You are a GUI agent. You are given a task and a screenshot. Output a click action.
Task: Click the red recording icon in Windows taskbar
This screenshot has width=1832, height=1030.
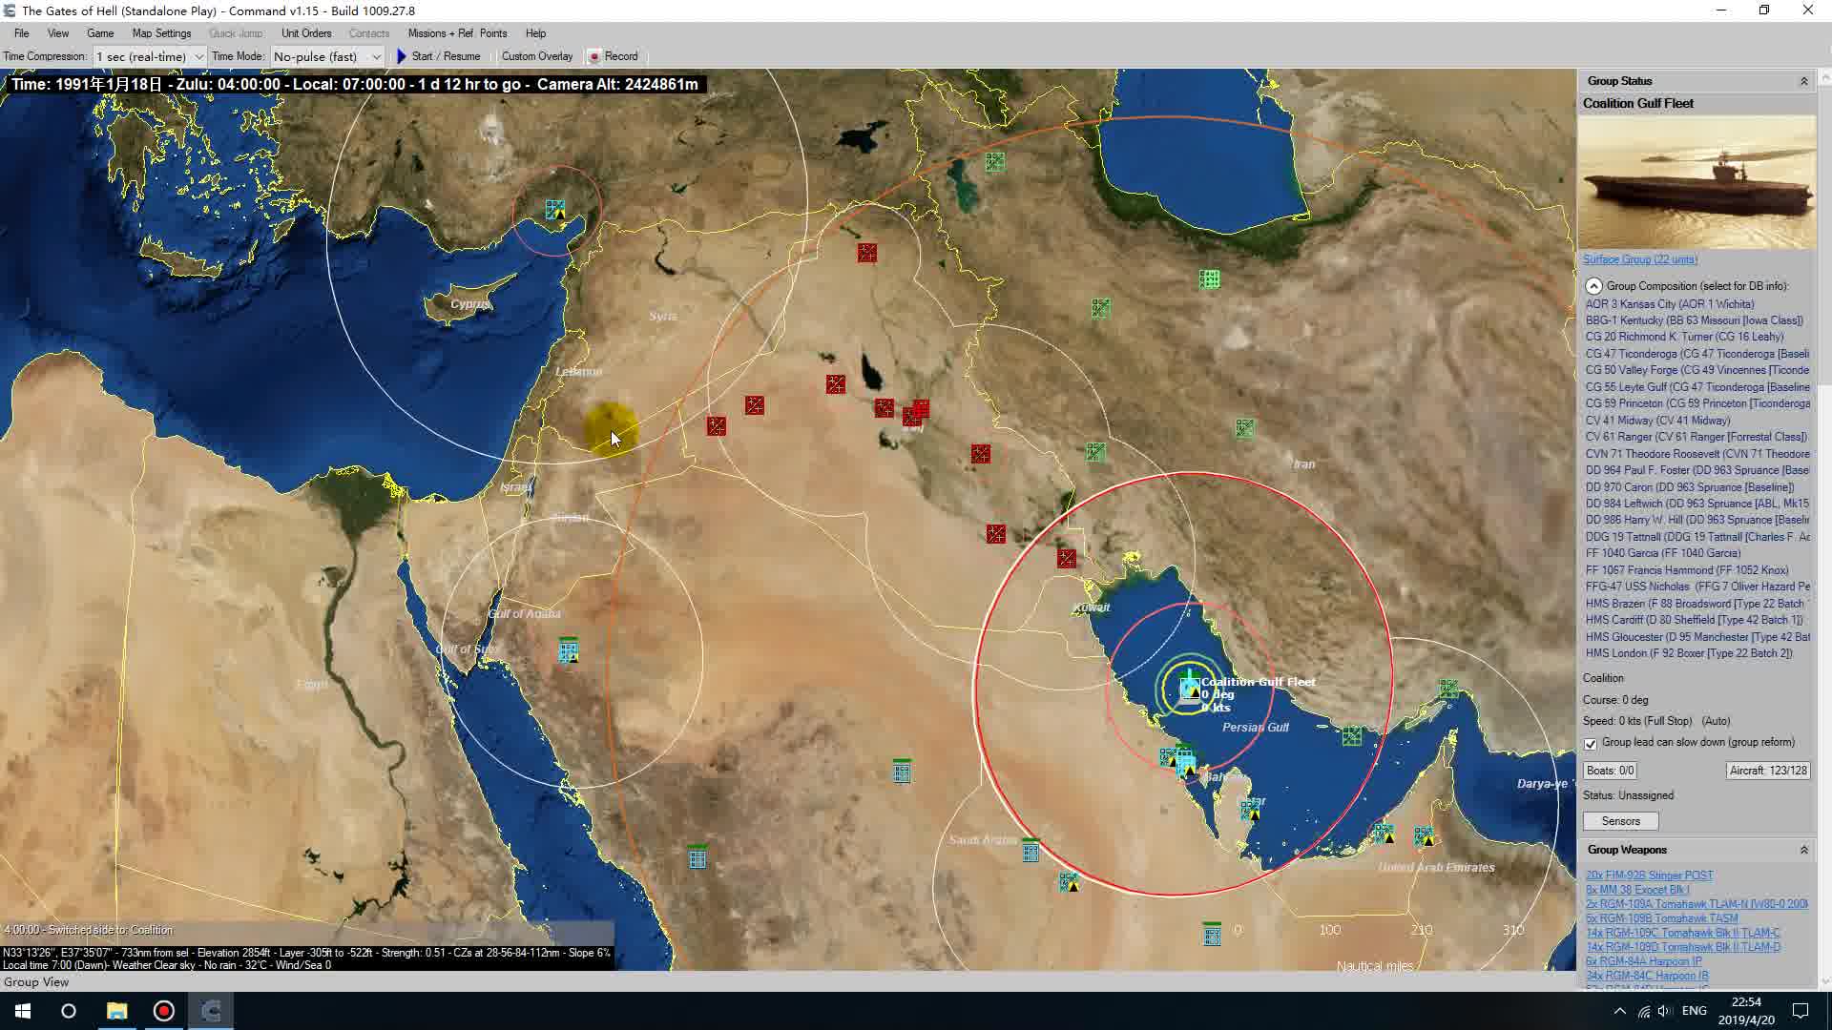tap(164, 1011)
